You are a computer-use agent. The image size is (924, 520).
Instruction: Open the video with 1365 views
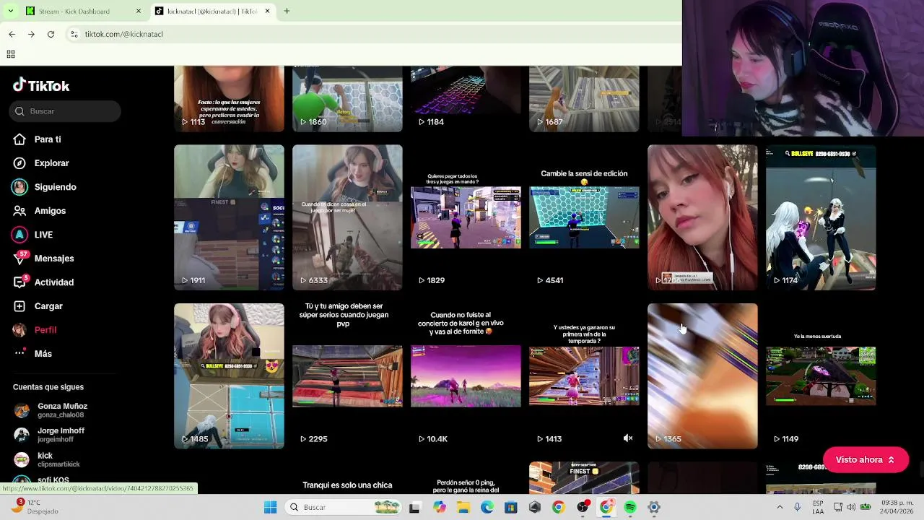[702, 376]
